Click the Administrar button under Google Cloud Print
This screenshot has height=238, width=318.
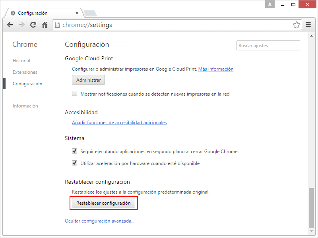[88, 80]
